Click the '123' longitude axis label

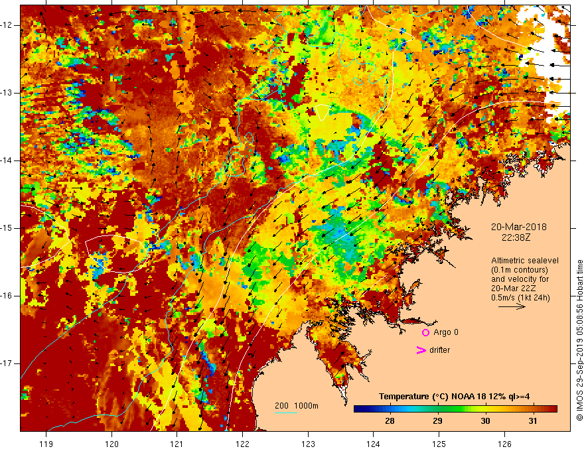click(x=308, y=444)
